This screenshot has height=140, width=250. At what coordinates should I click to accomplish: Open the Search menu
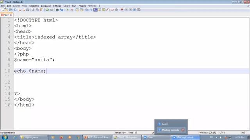point(16,6)
